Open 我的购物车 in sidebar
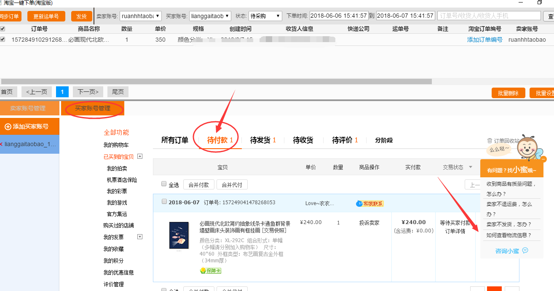The width and height of the screenshot is (554, 291). pyautogui.click(x=116, y=145)
